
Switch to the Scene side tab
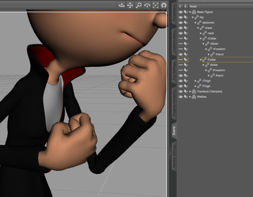coord(174,131)
